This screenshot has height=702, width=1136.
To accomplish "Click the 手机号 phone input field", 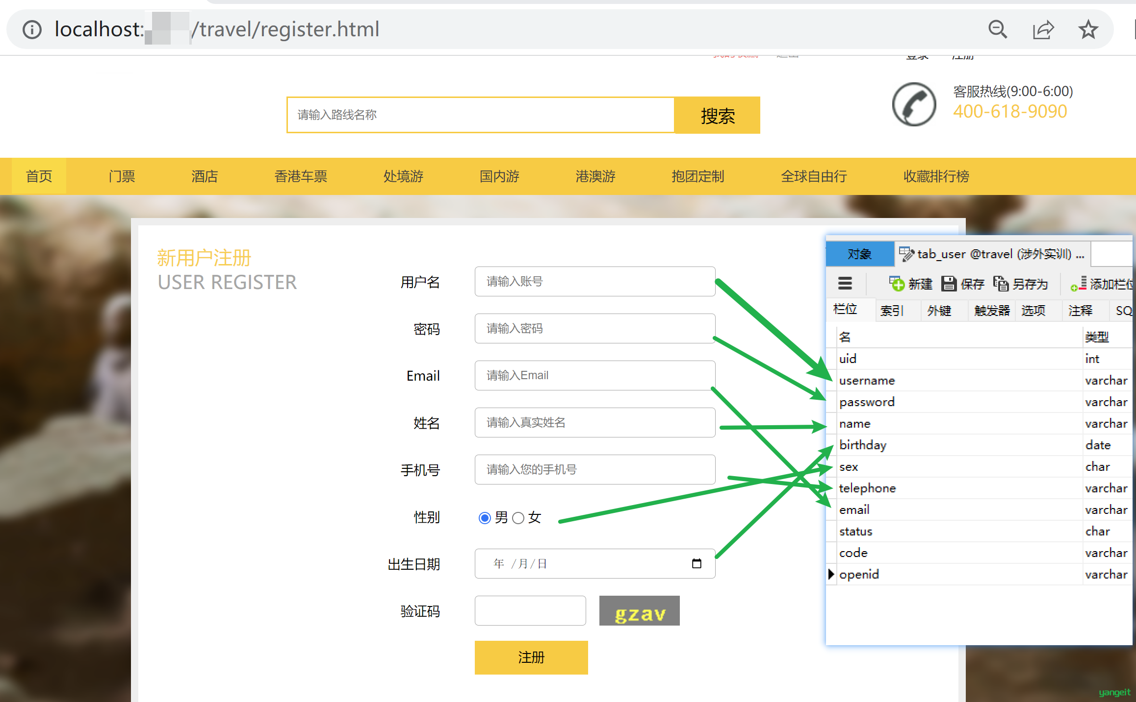I will coord(595,469).
